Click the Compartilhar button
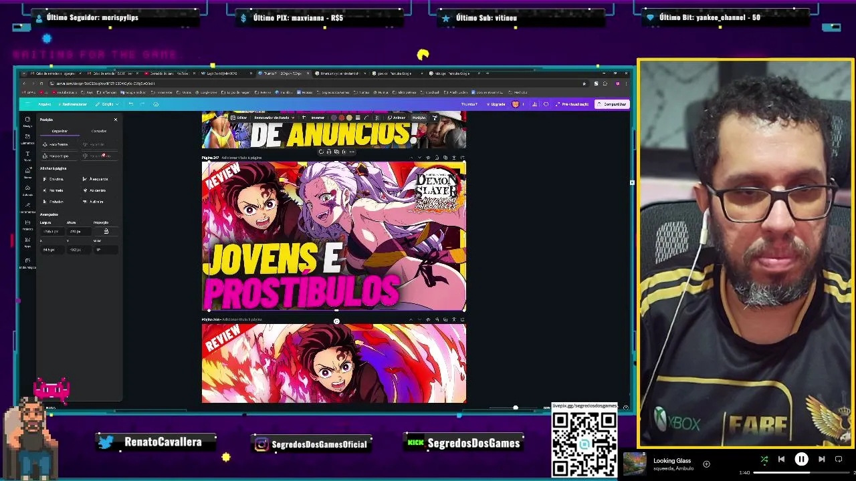 pos(613,104)
